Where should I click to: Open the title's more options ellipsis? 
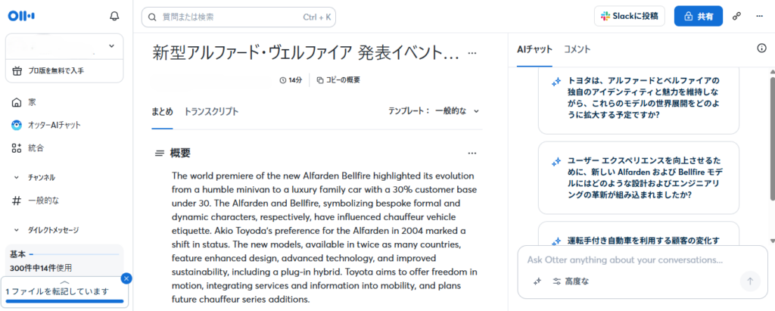[x=472, y=54]
